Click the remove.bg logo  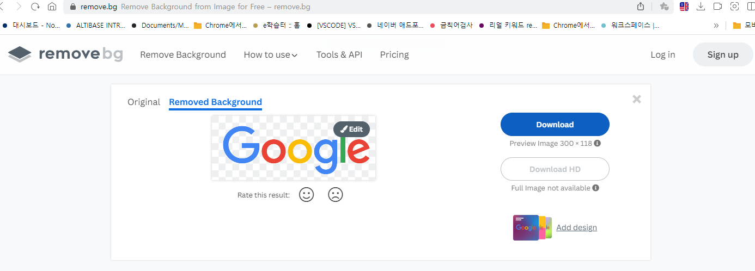pyautogui.click(x=65, y=54)
